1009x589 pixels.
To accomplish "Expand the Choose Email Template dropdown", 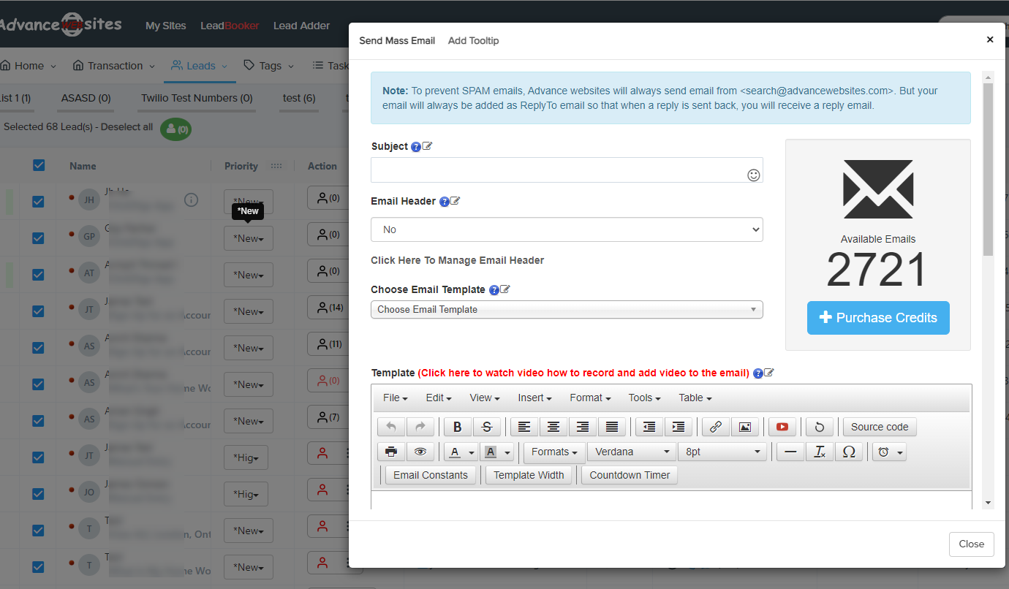I will (567, 310).
